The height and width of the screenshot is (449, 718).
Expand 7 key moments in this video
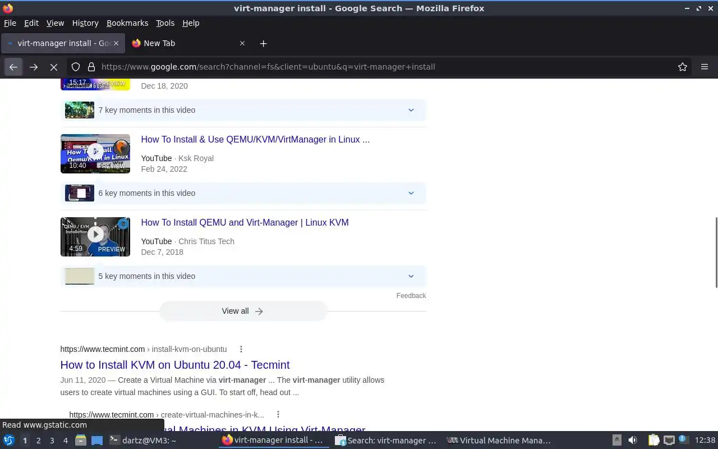click(243, 110)
